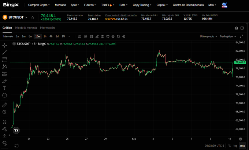Select the crosshair cursor tool
The width and height of the screenshot is (249, 150).
tap(5, 45)
